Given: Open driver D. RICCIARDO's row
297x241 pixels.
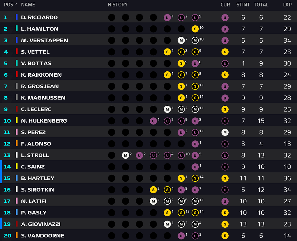Looking at the screenshot, I should coord(148,17).
